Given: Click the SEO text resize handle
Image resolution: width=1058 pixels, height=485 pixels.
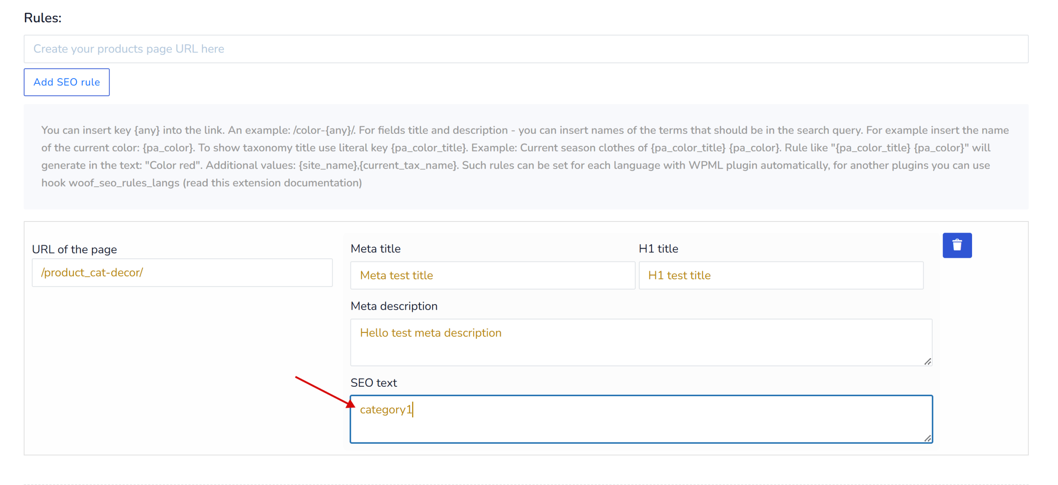Looking at the screenshot, I should 927,439.
